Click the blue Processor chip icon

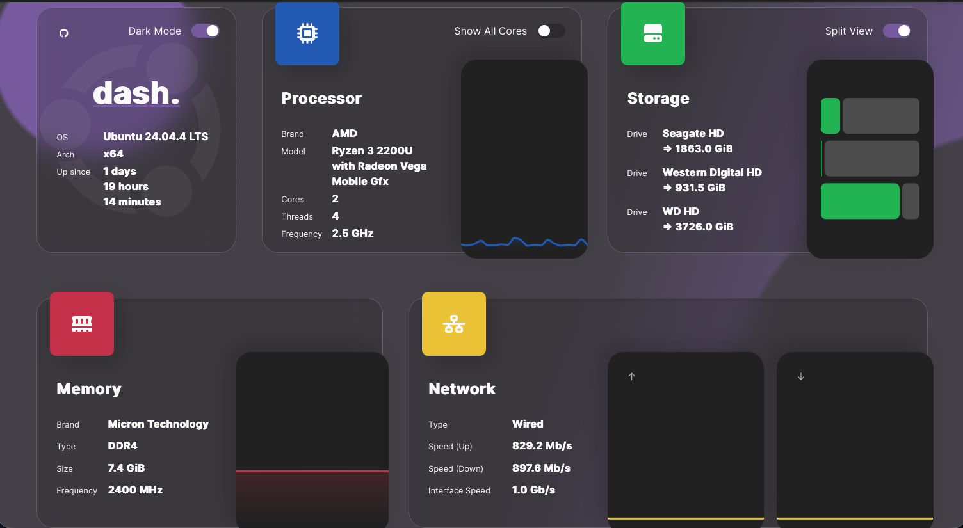(307, 33)
